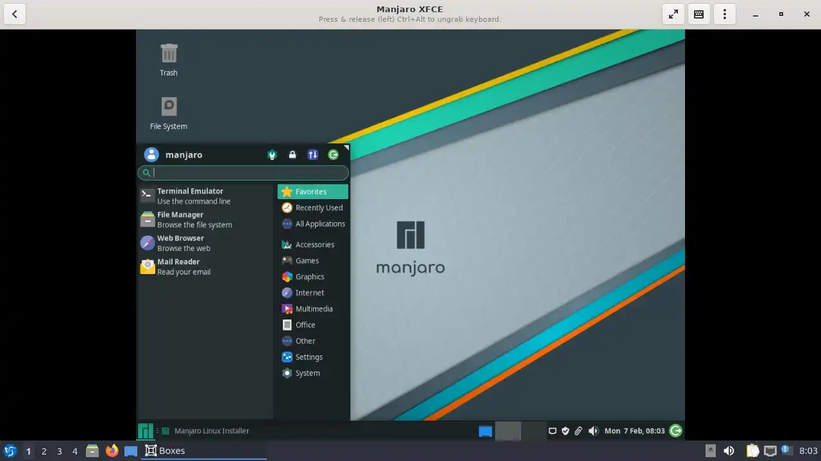The height and width of the screenshot is (461, 821).
Task: Click Manjaro Linux Installer taskbar item
Action: pyautogui.click(x=205, y=431)
